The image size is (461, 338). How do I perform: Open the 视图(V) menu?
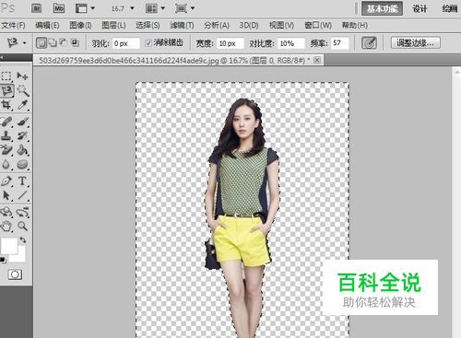tap(281, 25)
